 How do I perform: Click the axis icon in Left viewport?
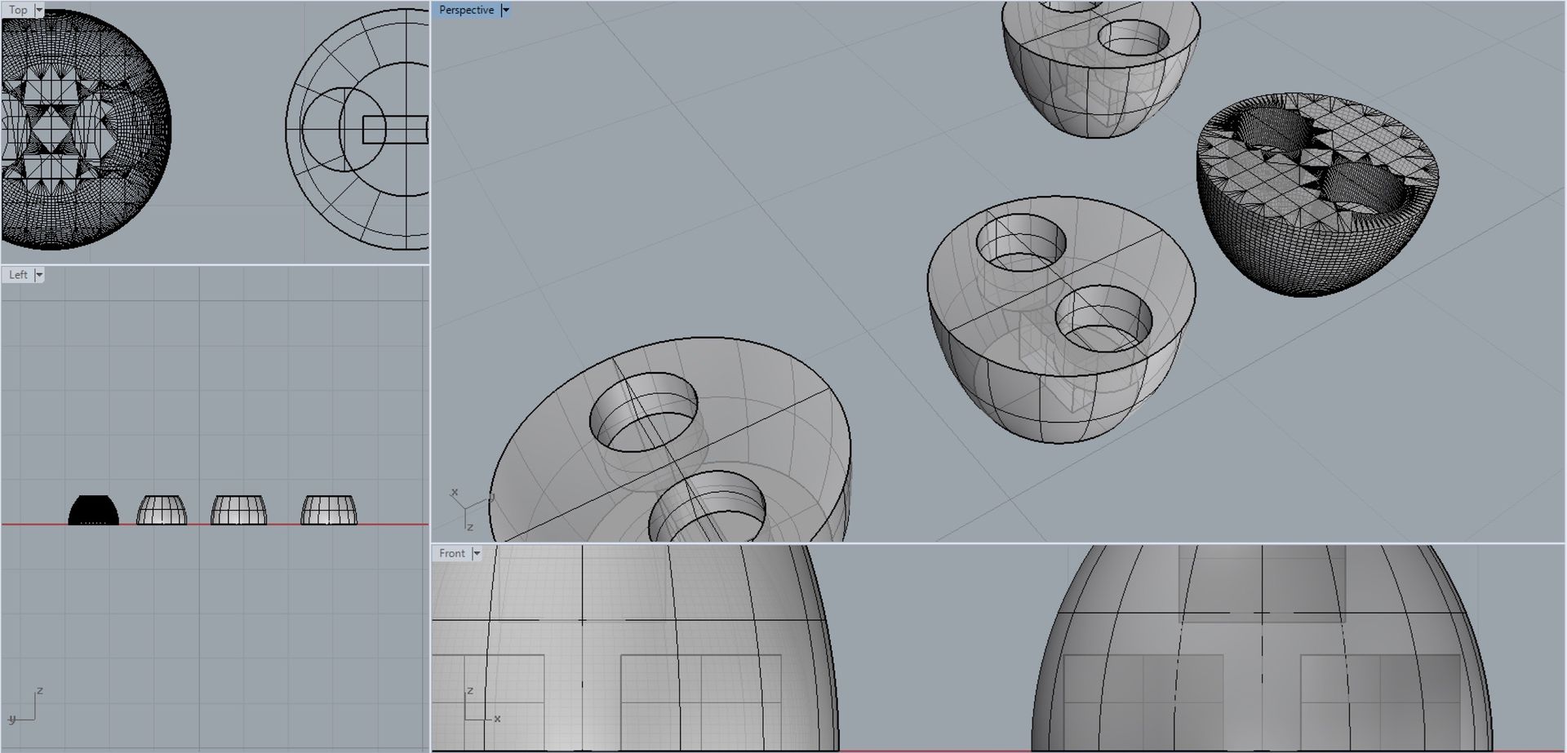(24, 708)
